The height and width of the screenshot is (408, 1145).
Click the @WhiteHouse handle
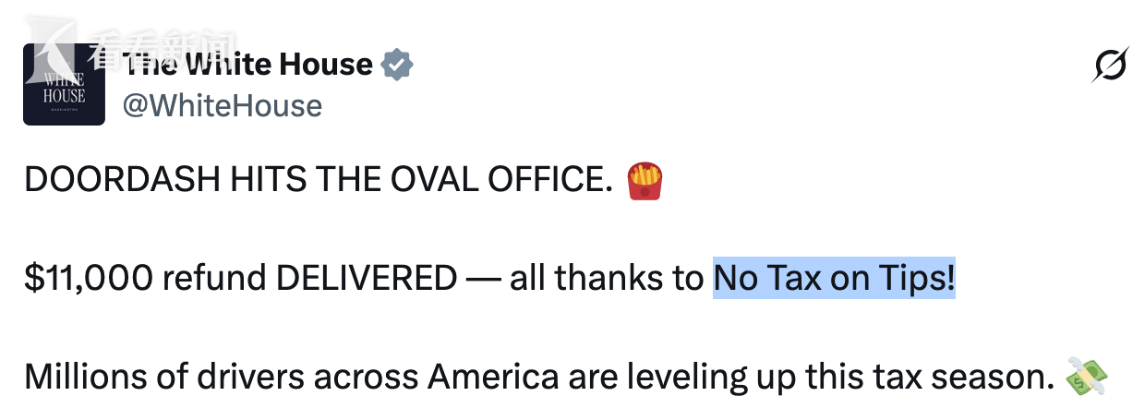tap(223, 105)
